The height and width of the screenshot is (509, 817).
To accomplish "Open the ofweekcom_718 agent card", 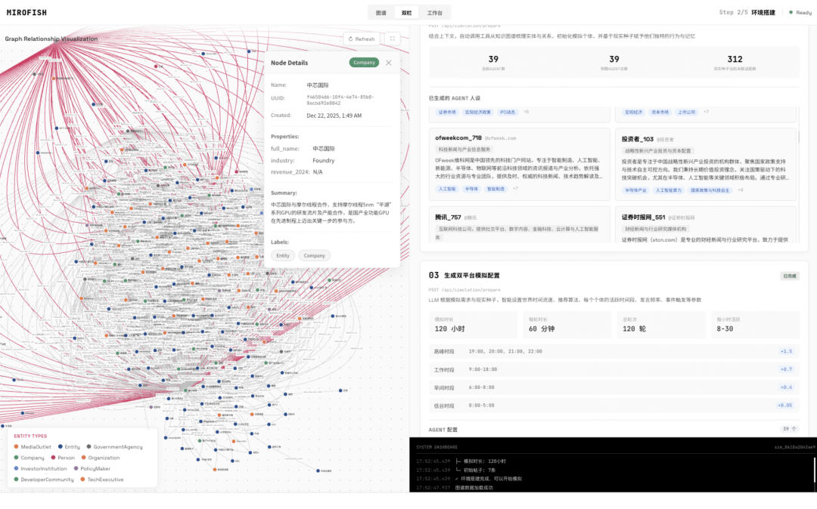I will coord(518,163).
